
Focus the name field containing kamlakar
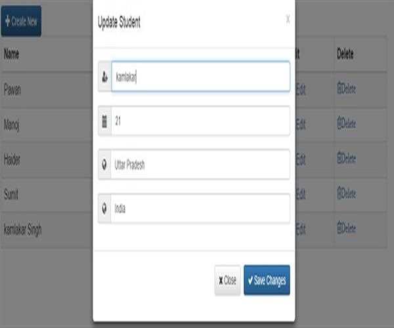pyautogui.click(x=200, y=77)
